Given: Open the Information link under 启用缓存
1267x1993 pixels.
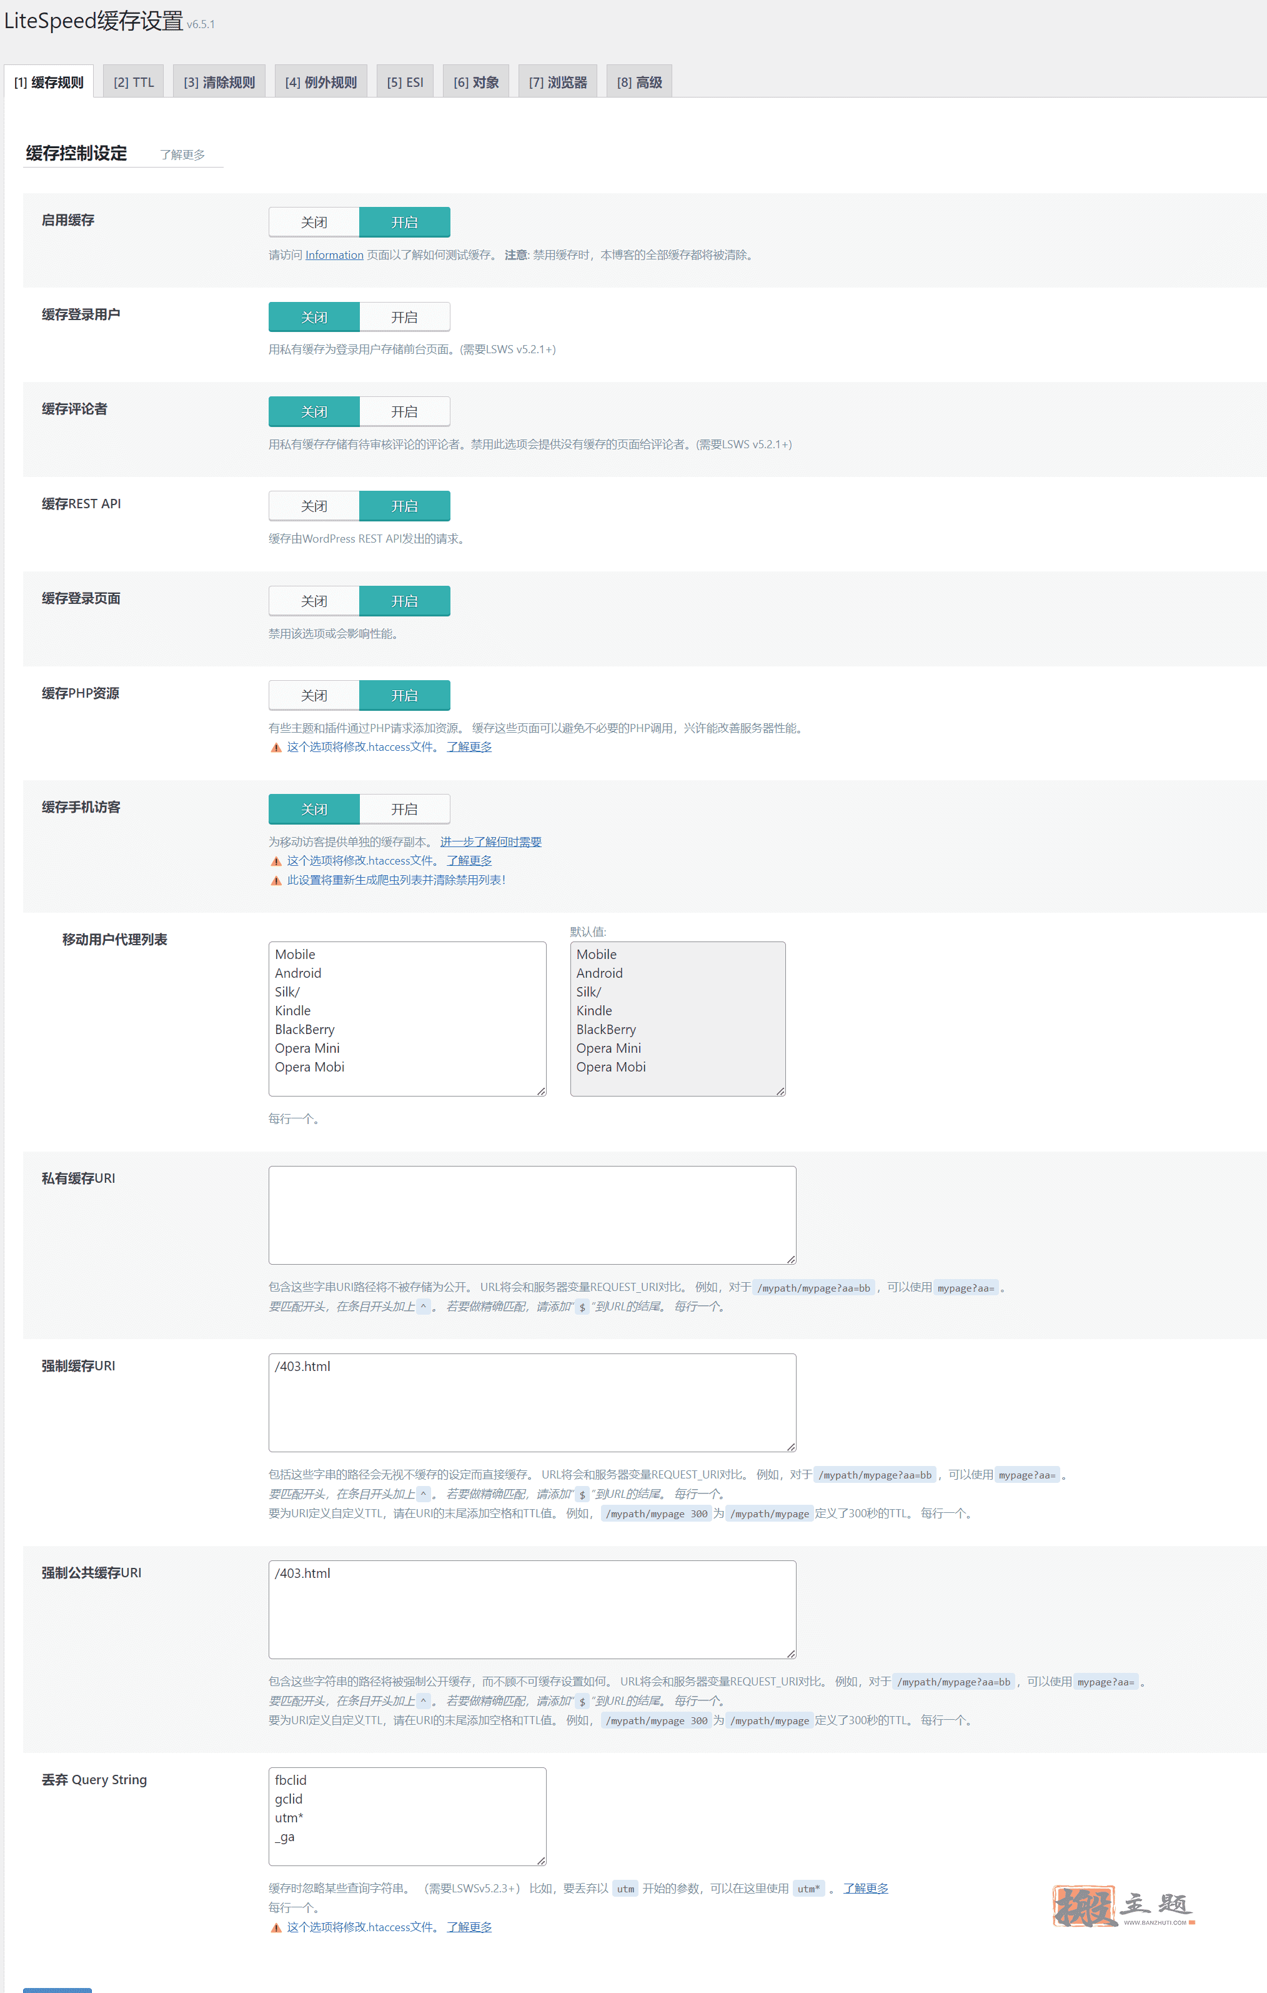Looking at the screenshot, I should coord(334,255).
